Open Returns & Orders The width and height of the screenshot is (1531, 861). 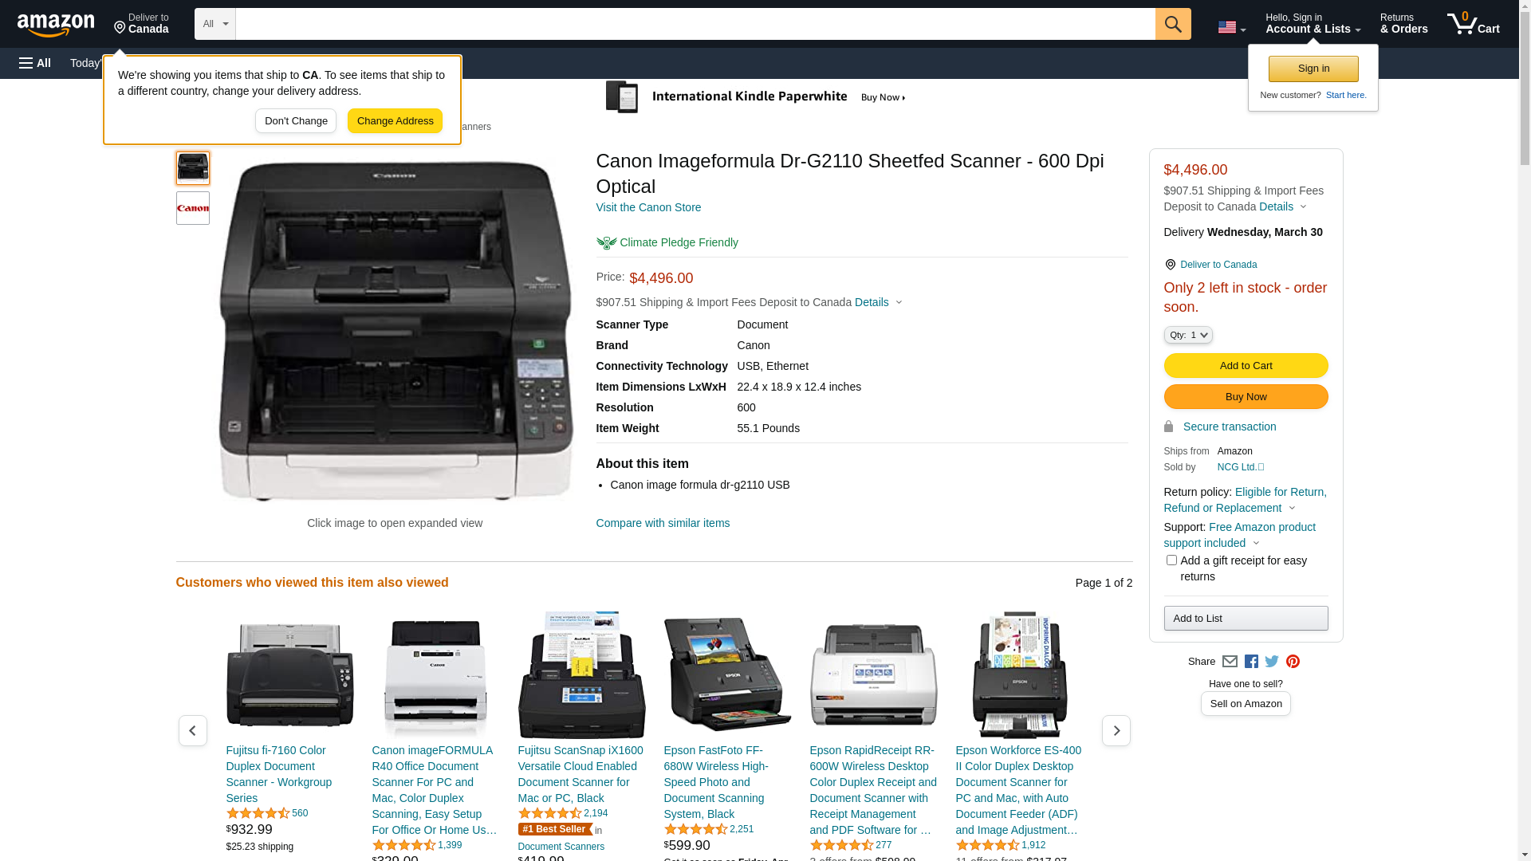tap(1403, 24)
